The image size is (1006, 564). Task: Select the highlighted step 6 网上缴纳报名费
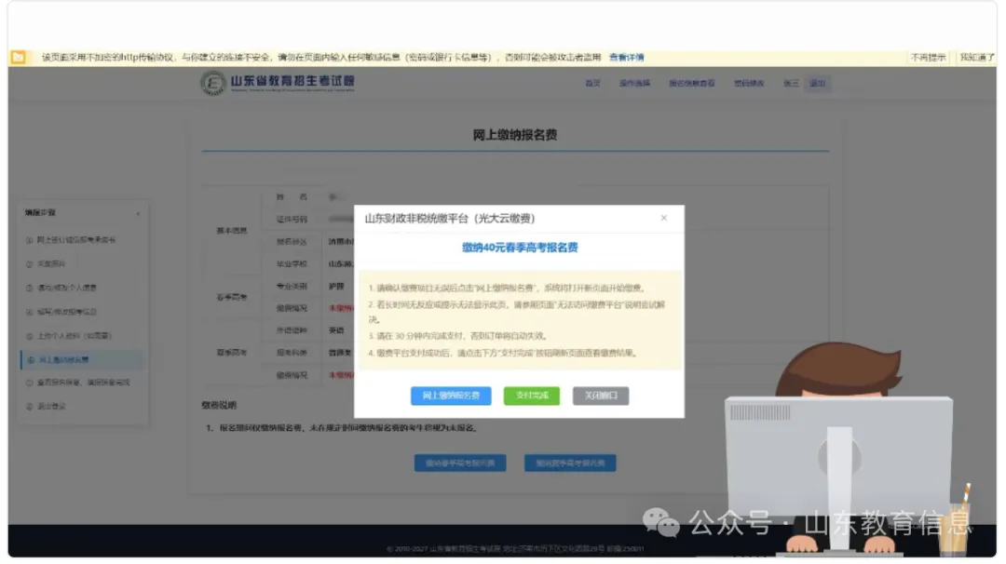[x=82, y=359]
